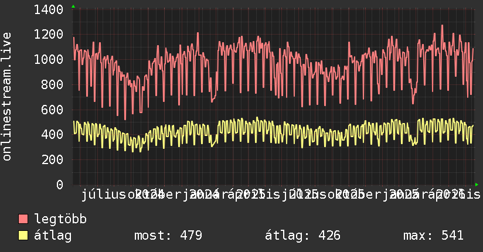Viewport: 483px width, 252px height.
Task: Click the 'max: 541' statistic
Action: 433,236
